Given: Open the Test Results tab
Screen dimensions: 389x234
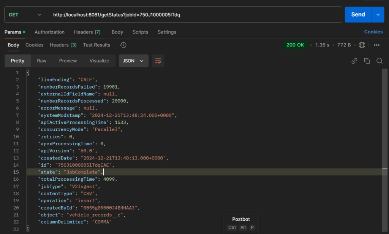Looking at the screenshot, I should [x=96, y=45].
